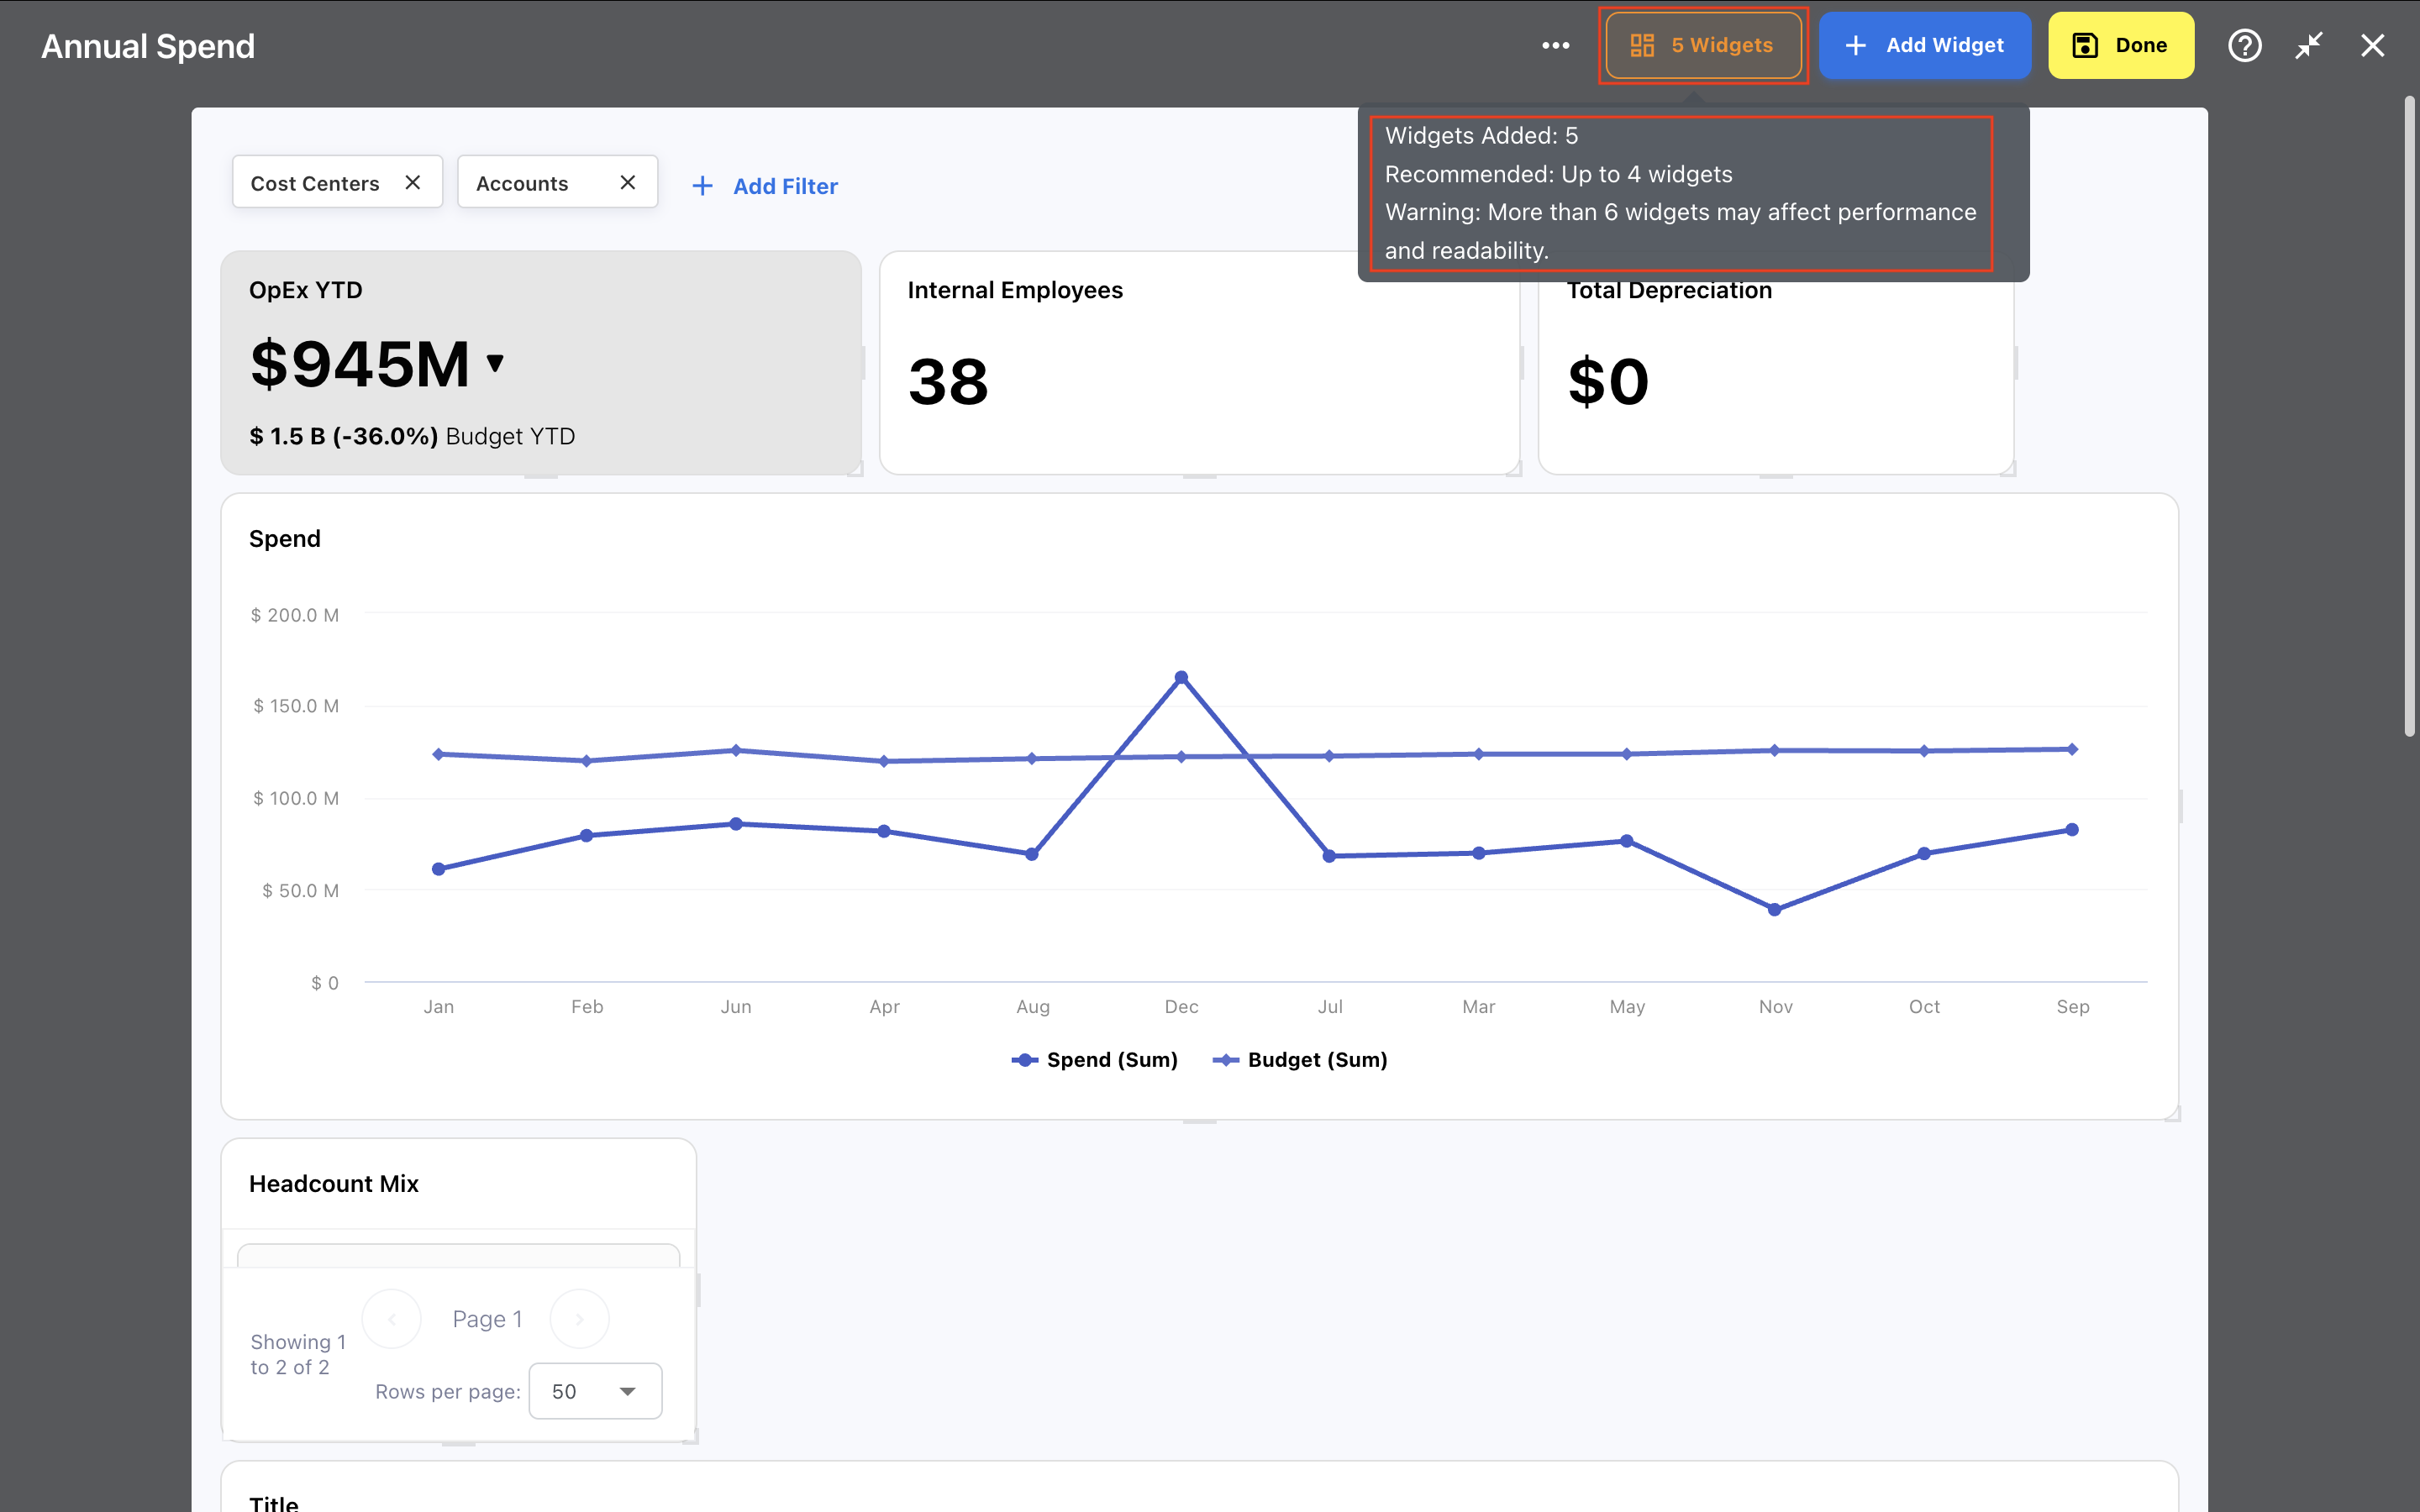
Task: Click the Headcount Mix title
Action: pos(334,1184)
